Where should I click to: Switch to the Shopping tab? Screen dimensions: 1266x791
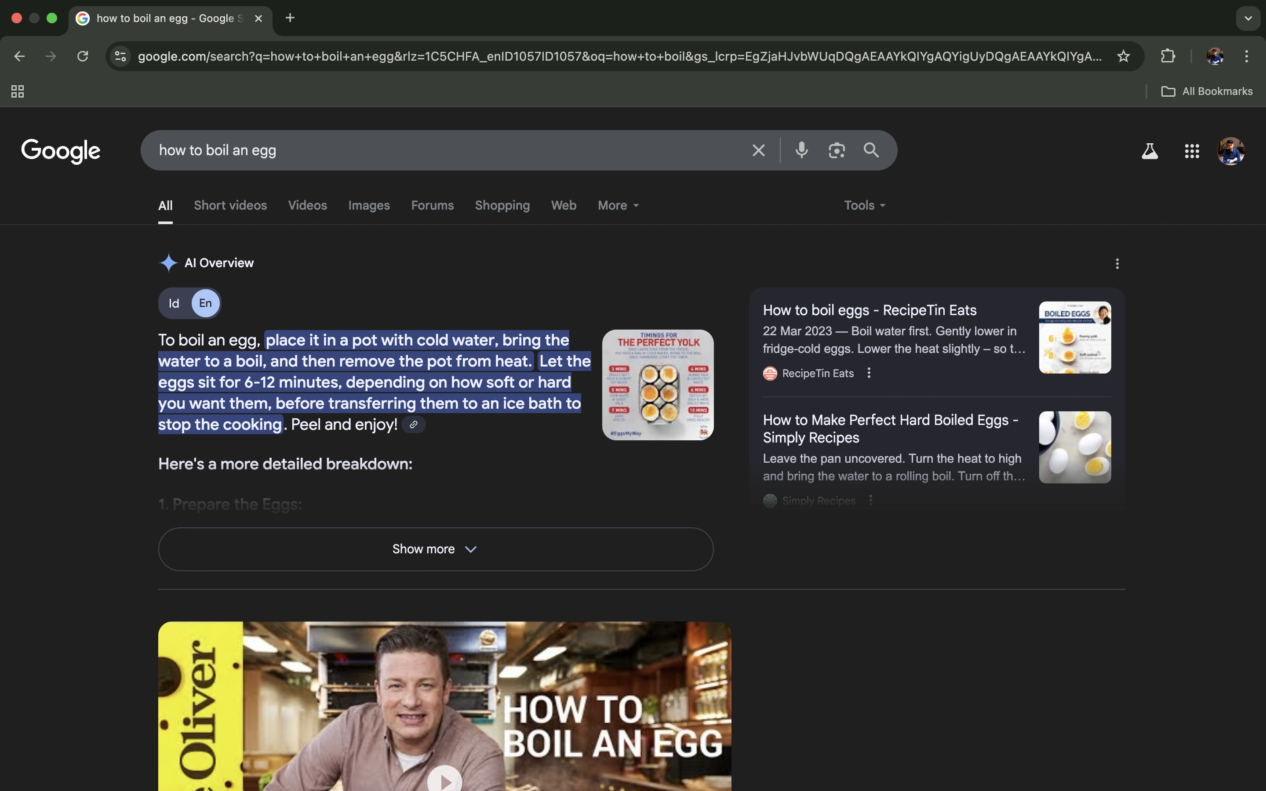coord(502,206)
